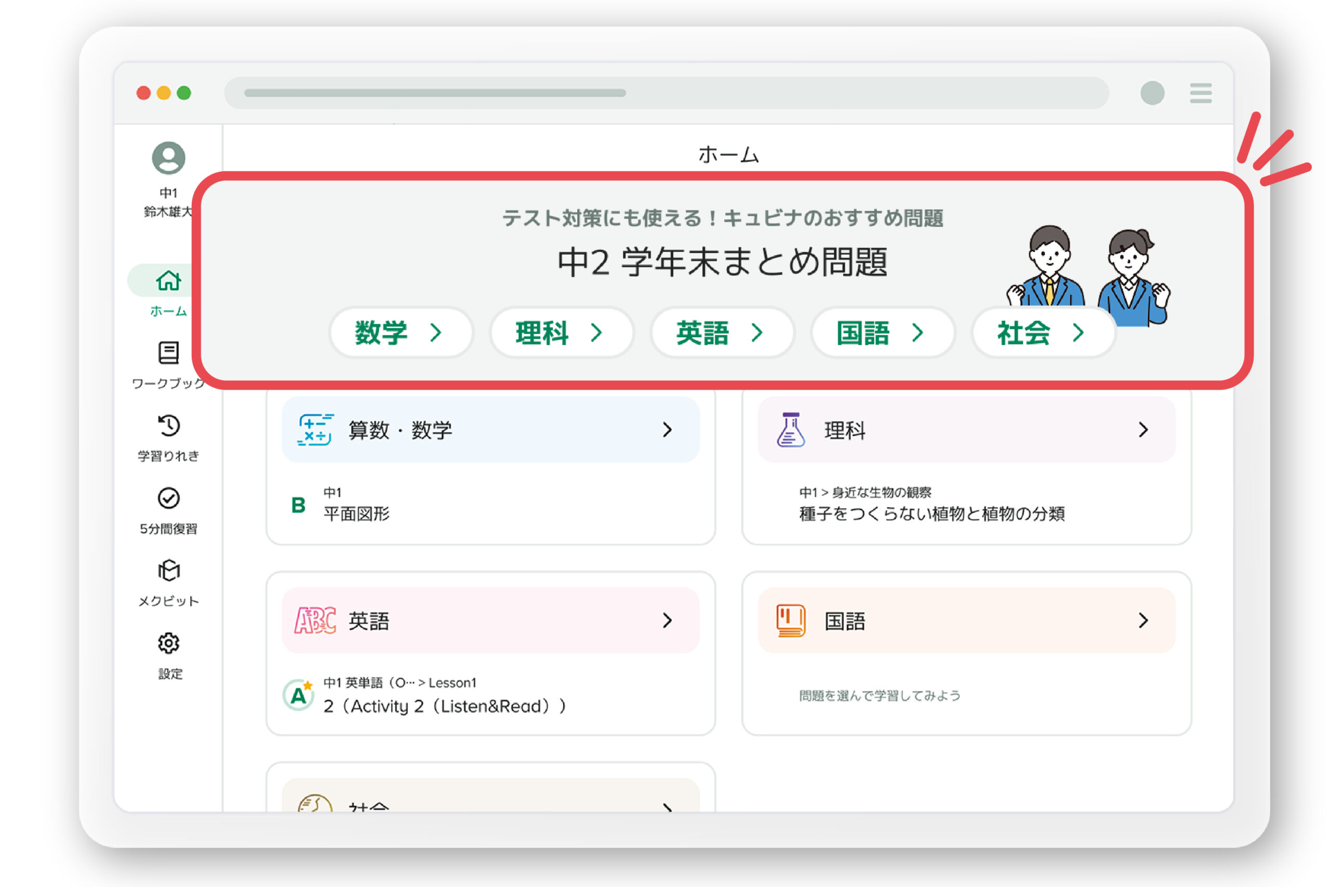This screenshot has width=1330, height=887.
Task: Open the メクビット sidebar icon
Action: coord(168,571)
